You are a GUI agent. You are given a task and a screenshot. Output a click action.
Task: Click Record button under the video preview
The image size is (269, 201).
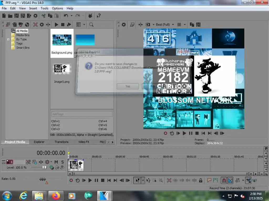(x=165, y=133)
